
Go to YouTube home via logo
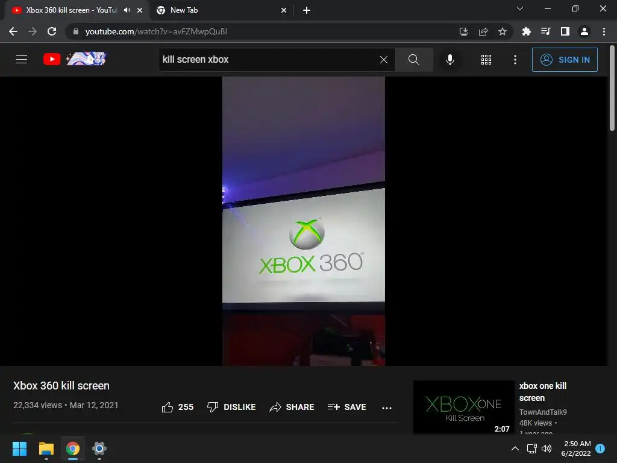[x=75, y=59]
